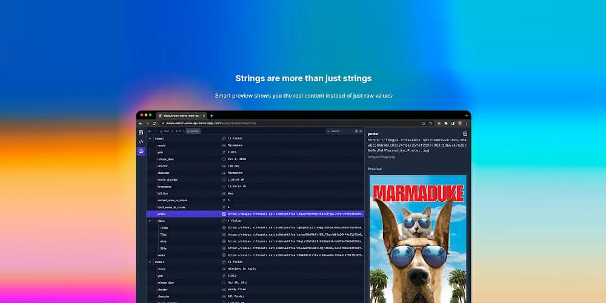Select the full_line row showing Wow.

[256, 193]
